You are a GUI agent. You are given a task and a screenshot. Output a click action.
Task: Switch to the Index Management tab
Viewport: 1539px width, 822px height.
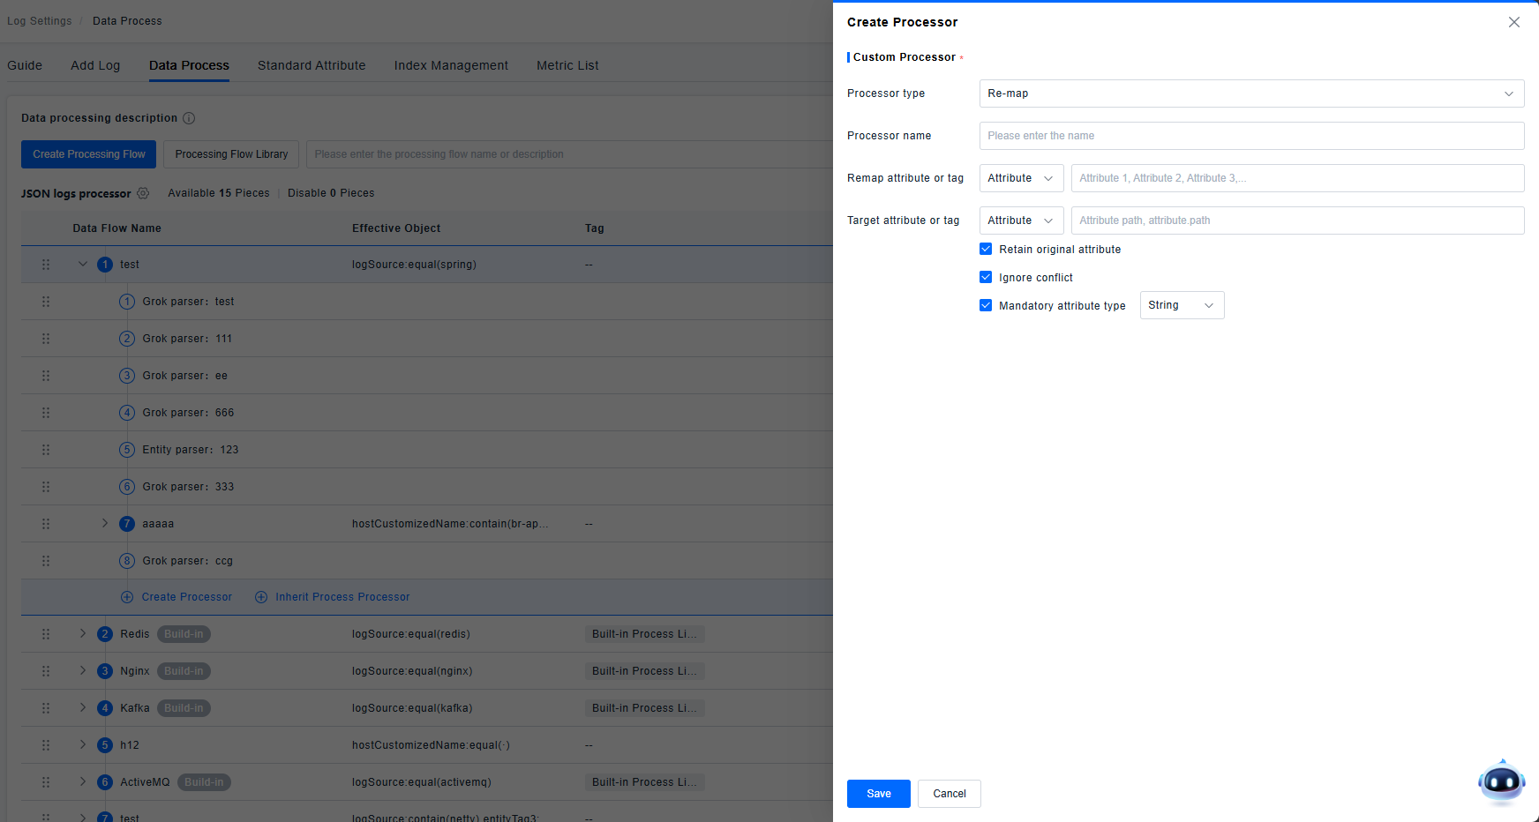tap(451, 65)
